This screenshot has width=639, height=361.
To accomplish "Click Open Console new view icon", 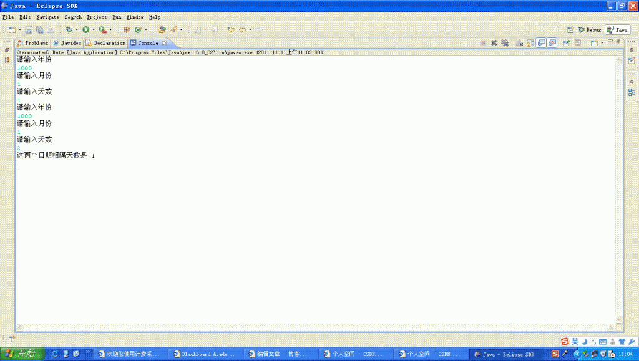I will tap(595, 43).
